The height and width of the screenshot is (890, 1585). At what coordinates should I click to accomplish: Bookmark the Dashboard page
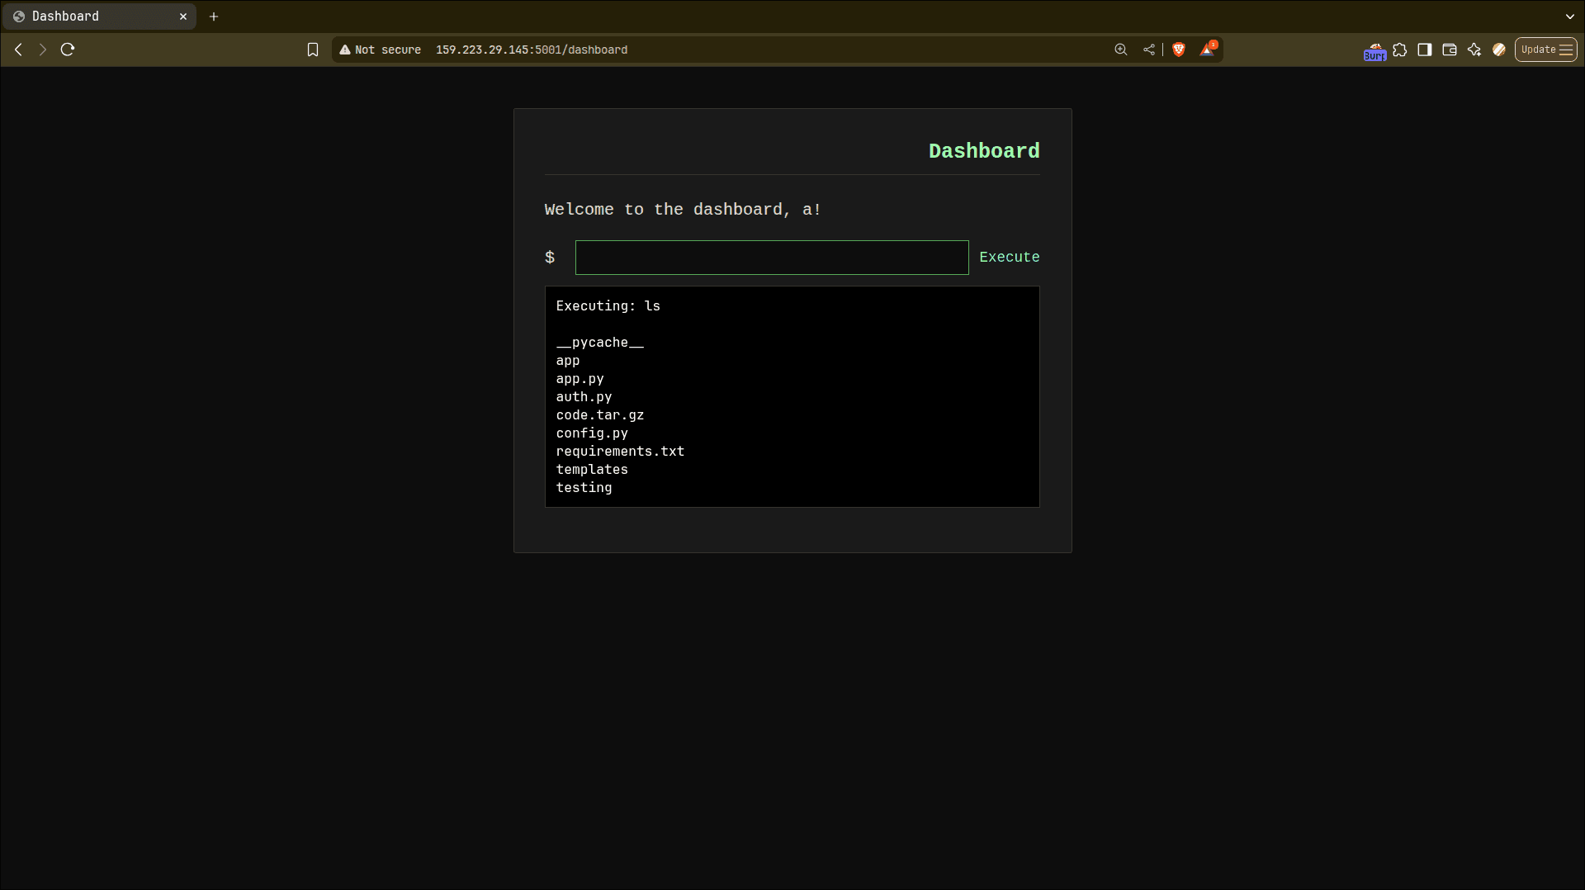[x=313, y=50]
